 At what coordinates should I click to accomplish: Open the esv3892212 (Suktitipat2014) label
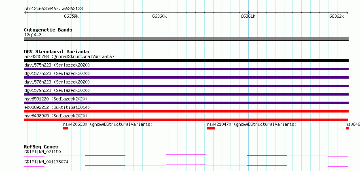click(x=57, y=107)
